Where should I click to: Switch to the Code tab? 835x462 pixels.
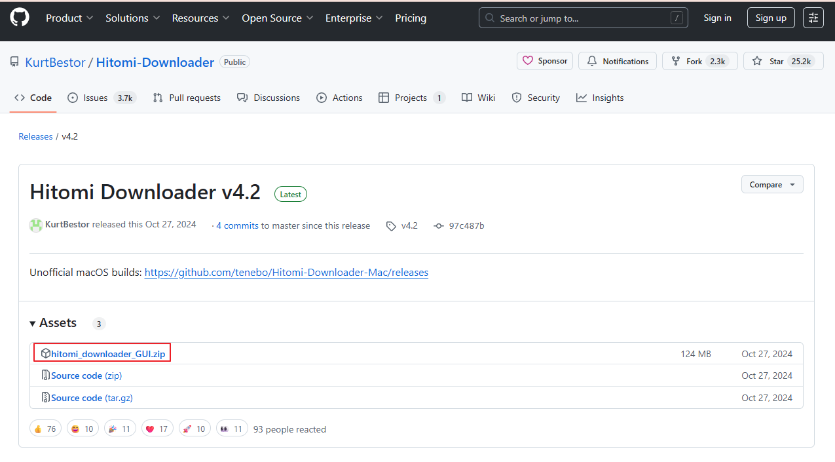click(x=33, y=98)
